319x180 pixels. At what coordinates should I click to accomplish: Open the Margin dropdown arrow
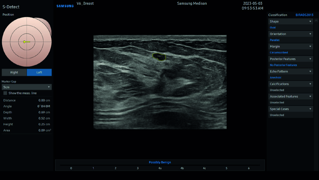click(310, 47)
